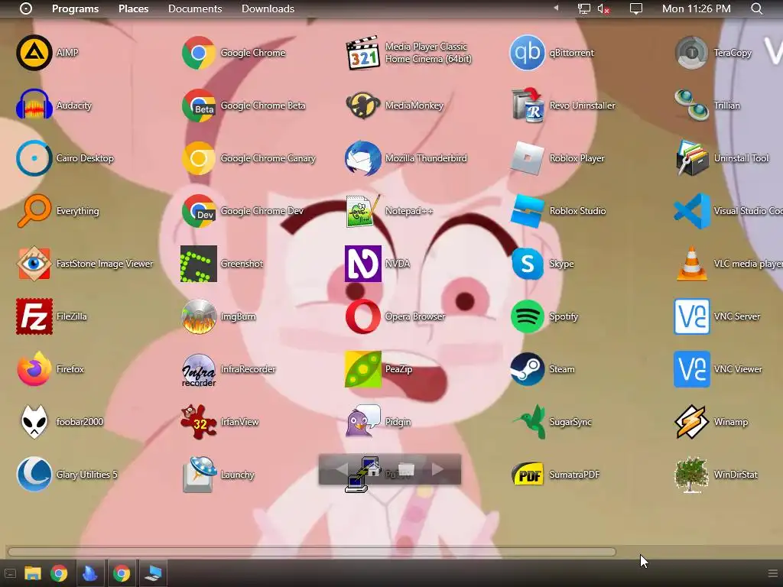Screen dimensions: 783x587
Task: Launch Google Chrome Beta
Action: [x=198, y=105]
